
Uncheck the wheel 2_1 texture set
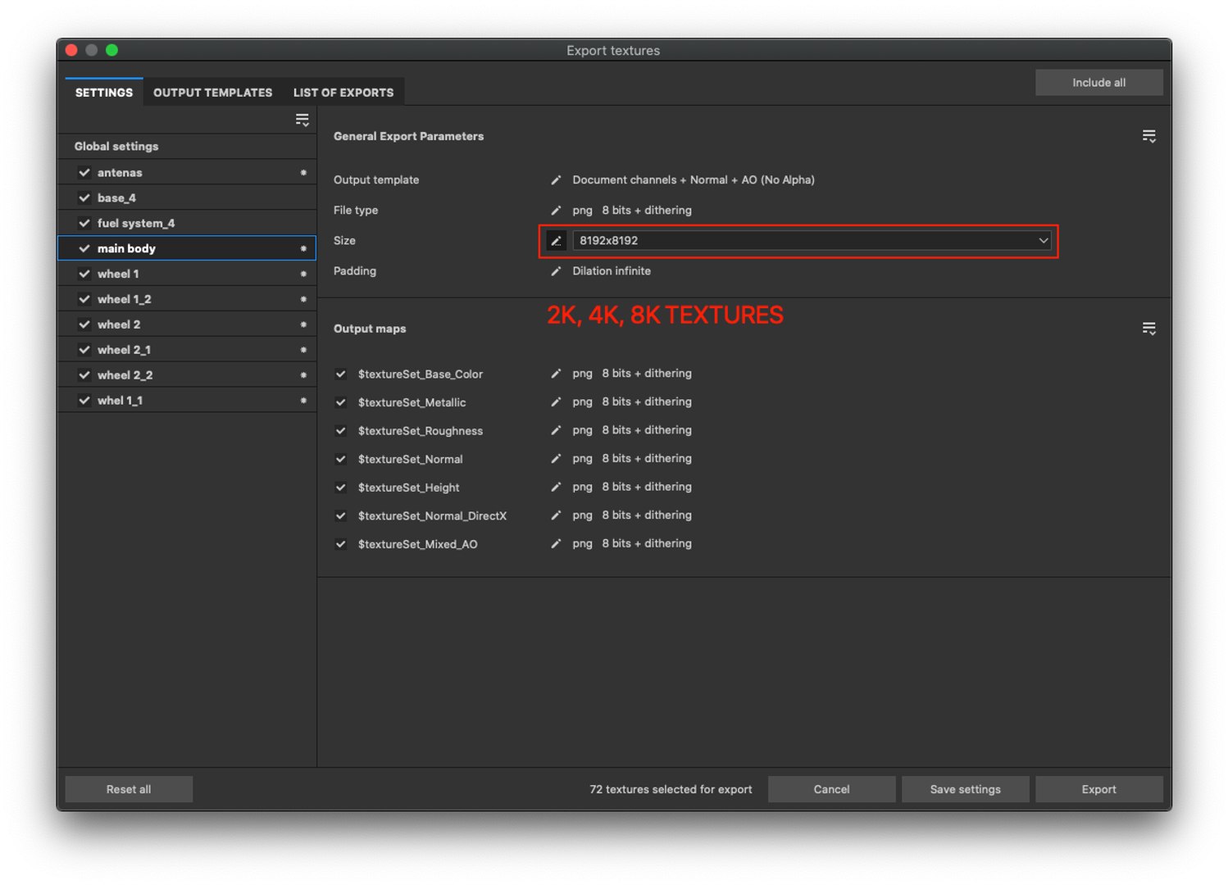click(x=84, y=350)
